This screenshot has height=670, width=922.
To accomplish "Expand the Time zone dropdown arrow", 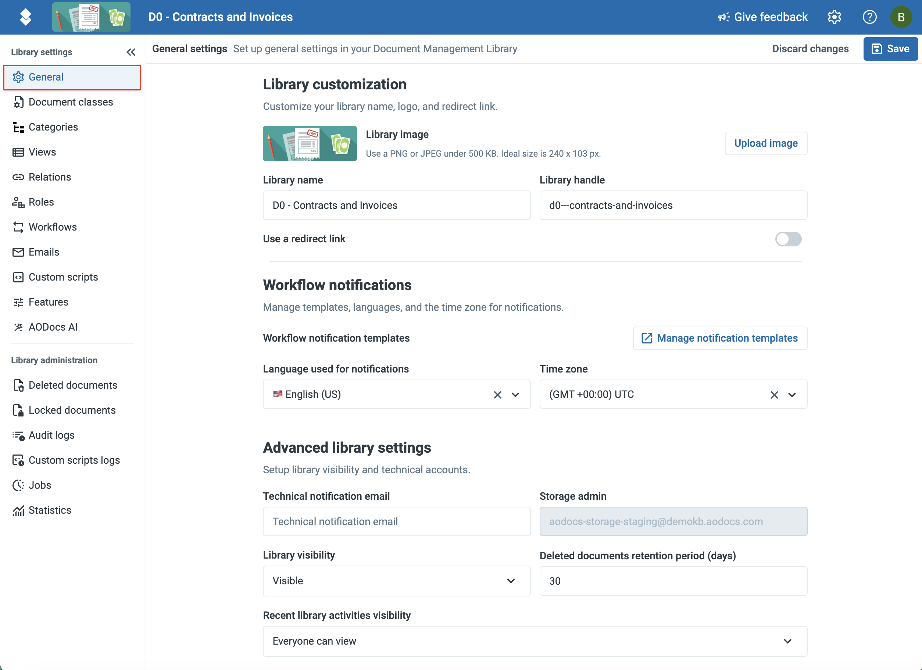I will pos(792,395).
